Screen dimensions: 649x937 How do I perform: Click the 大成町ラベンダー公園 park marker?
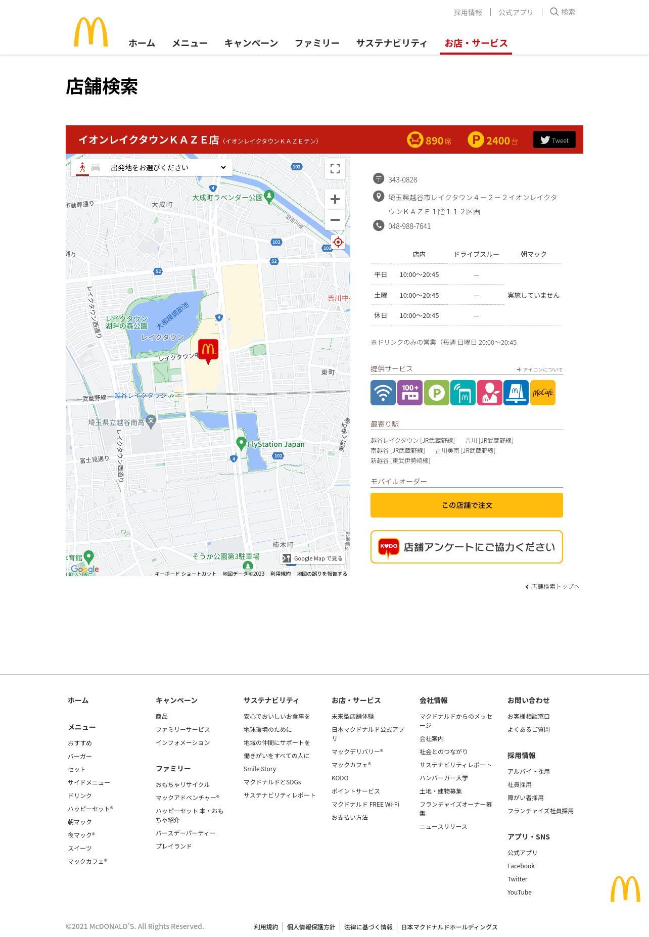269,197
